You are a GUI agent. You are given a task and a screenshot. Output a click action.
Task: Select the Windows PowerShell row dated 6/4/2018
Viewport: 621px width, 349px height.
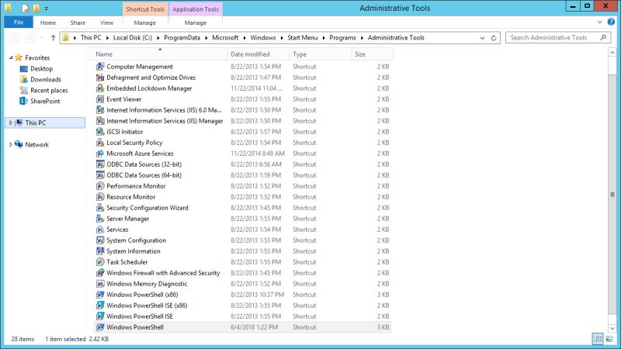click(243, 327)
